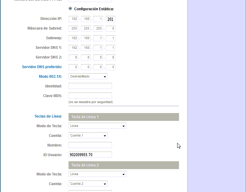Select the last octet showing 201
246x192 pixels.
coord(110,19)
